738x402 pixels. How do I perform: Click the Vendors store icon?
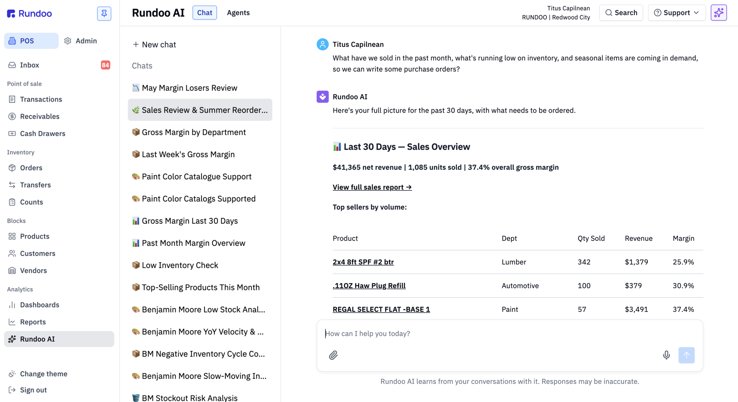tap(12, 270)
